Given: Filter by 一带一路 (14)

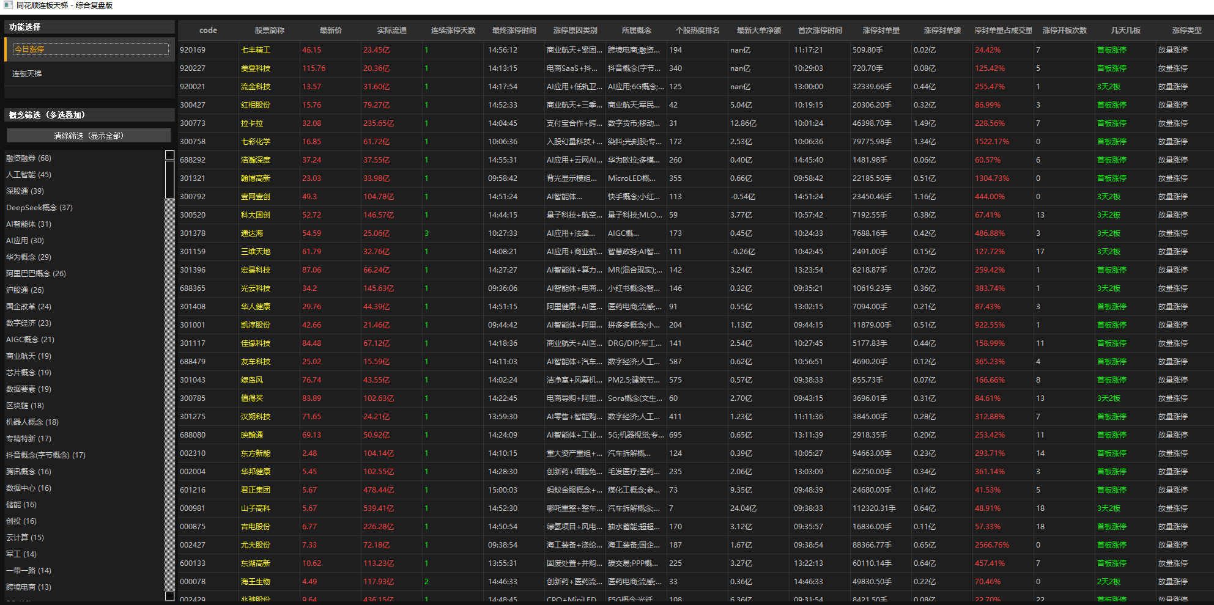Looking at the screenshot, I should point(29,571).
